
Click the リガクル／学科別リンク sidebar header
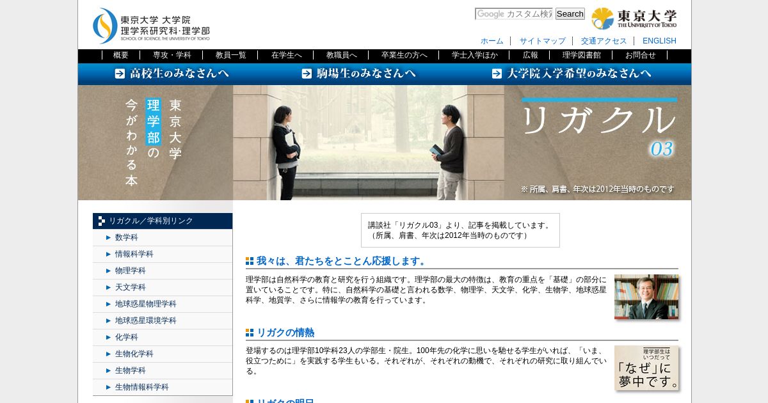coord(163,221)
